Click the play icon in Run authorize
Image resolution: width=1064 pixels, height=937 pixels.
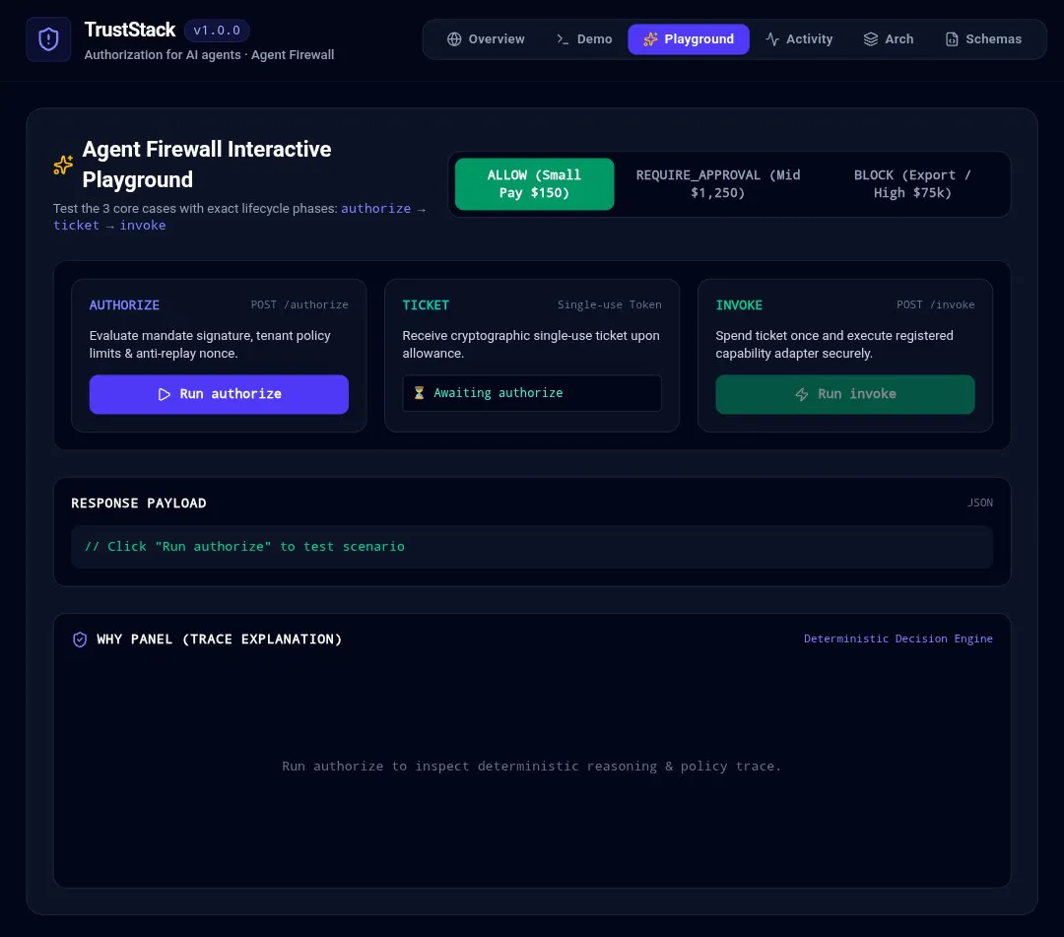[165, 394]
